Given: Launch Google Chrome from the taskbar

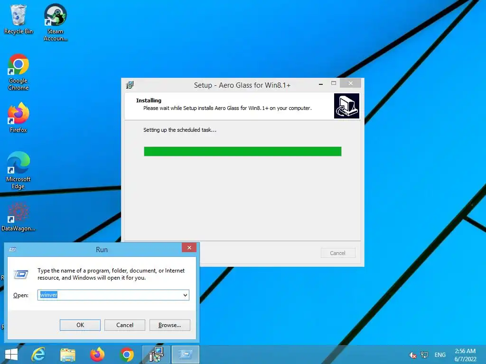Looking at the screenshot, I should pos(126,355).
